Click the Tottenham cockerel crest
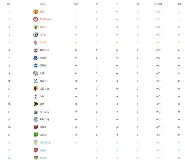 click(x=36, y=96)
